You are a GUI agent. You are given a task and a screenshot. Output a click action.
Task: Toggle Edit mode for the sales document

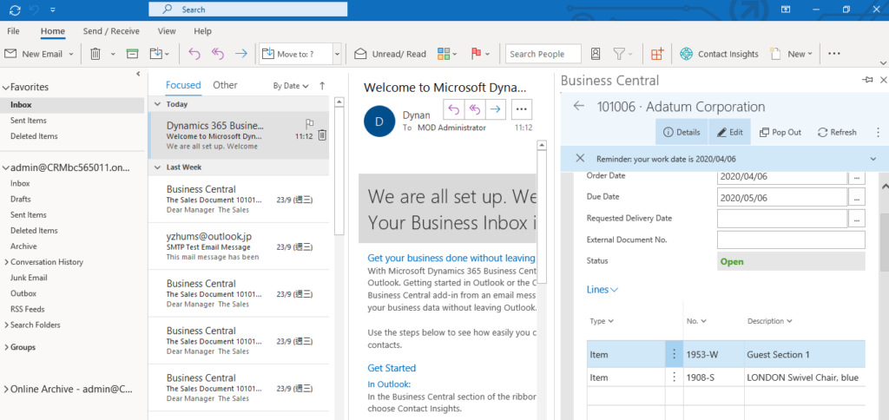click(x=728, y=133)
